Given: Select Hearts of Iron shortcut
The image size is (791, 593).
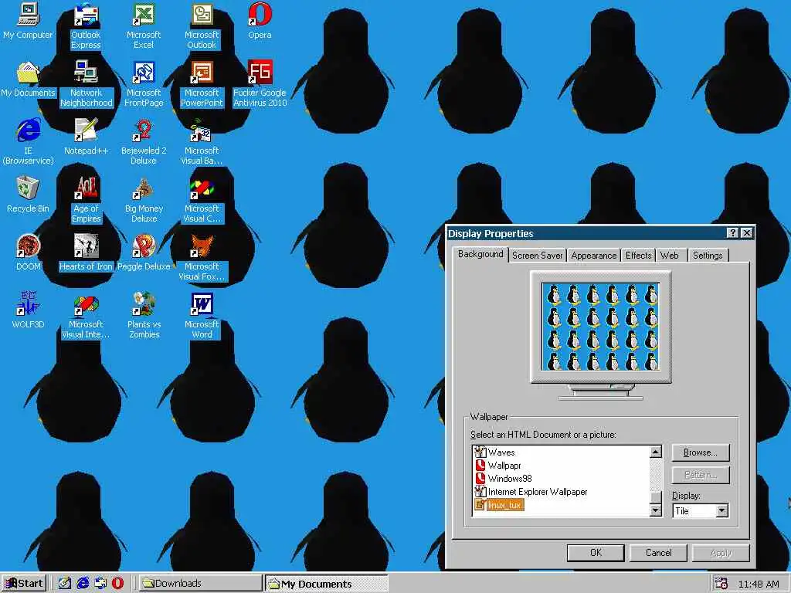Looking at the screenshot, I should pos(87,252).
